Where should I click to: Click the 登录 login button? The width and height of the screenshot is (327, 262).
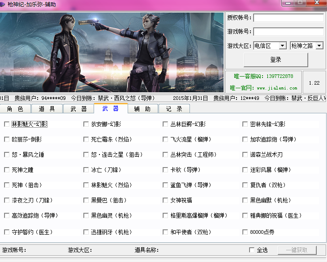tap(275, 60)
